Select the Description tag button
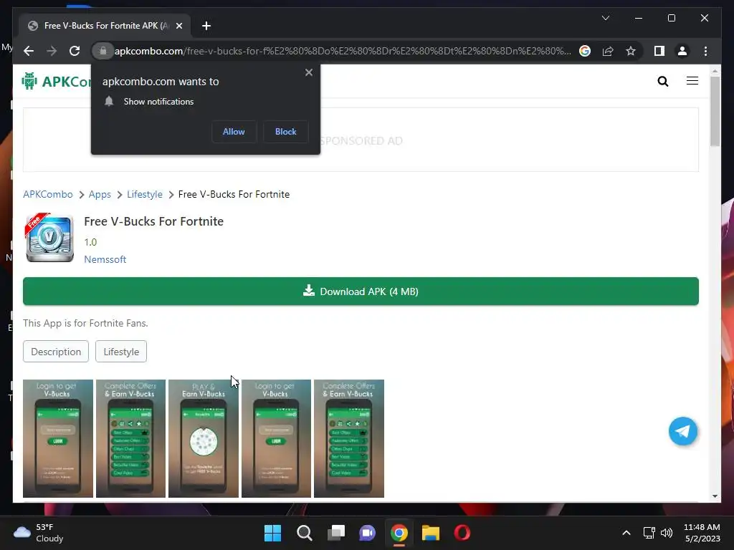Image resolution: width=734 pixels, height=550 pixels. 56,352
